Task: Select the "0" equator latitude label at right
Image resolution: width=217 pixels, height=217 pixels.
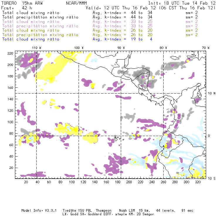Action: click(209, 136)
